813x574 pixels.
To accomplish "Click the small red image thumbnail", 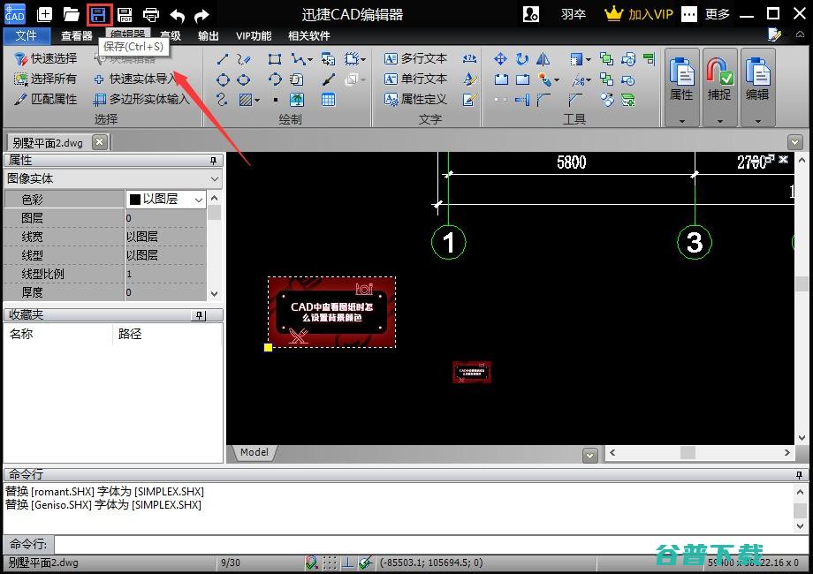I will click(471, 372).
